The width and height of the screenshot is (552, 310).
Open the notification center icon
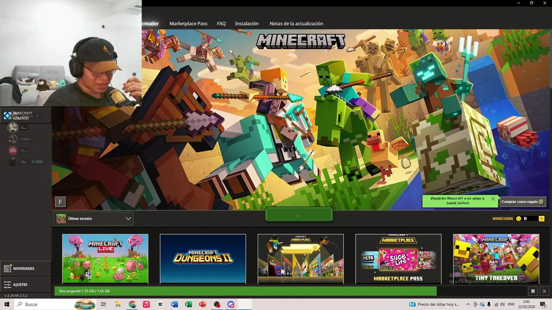tap(543, 304)
